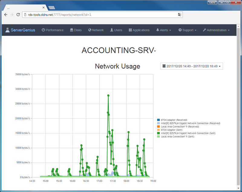
Task: Open the date range 2017/12/20 selector
Action: click(191, 66)
